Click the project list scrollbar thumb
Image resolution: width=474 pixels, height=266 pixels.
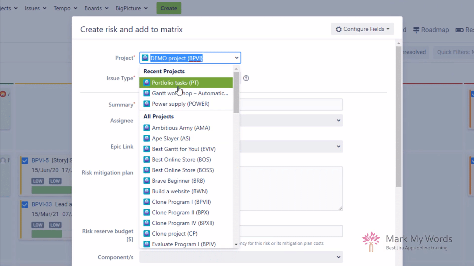[236, 92]
